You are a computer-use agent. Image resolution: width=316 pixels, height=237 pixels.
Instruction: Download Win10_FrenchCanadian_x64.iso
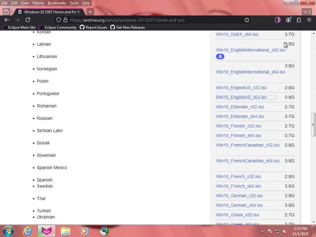pyautogui.click(x=248, y=161)
